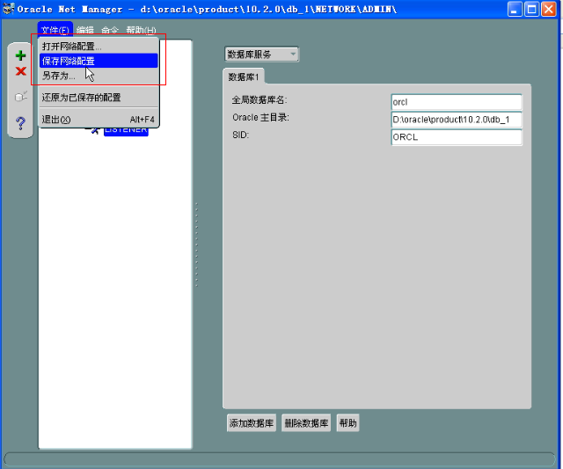
Task: Click the Oracle Net Manager title icon
Action: pyautogui.click(x=8, y=9)
